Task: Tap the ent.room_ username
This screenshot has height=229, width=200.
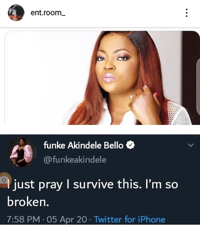Action: (48, 13)
